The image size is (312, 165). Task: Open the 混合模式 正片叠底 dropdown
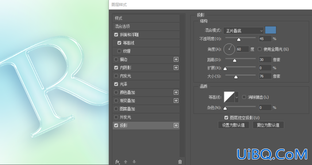point(243,31)
